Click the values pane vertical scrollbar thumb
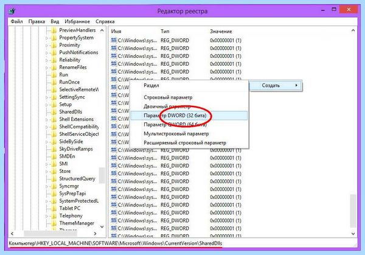Viewport: 365px width, 255px height. pyautogui.click(x=353, y=211)
